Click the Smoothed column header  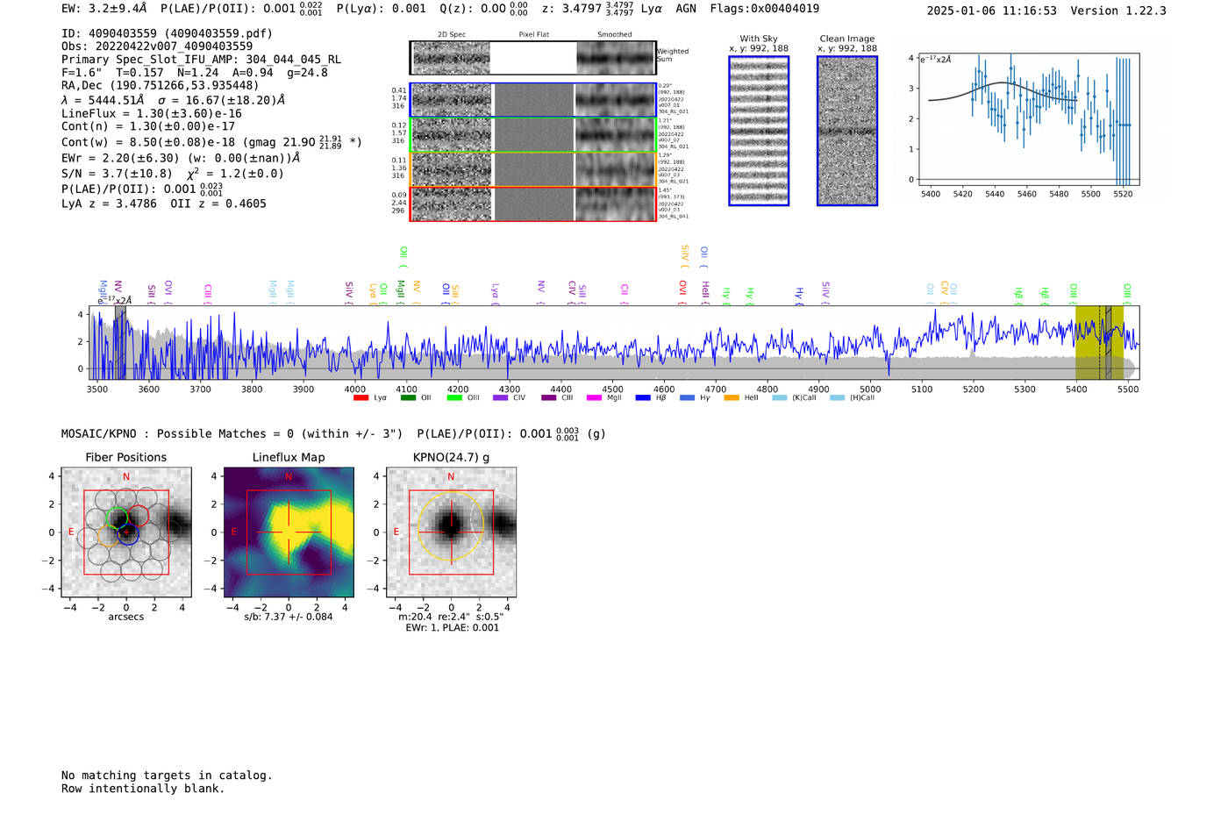click(x=615, y=35)
